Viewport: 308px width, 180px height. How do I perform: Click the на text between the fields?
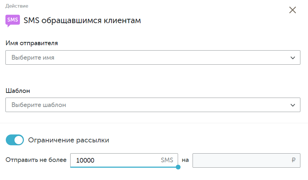click(185, 160)
